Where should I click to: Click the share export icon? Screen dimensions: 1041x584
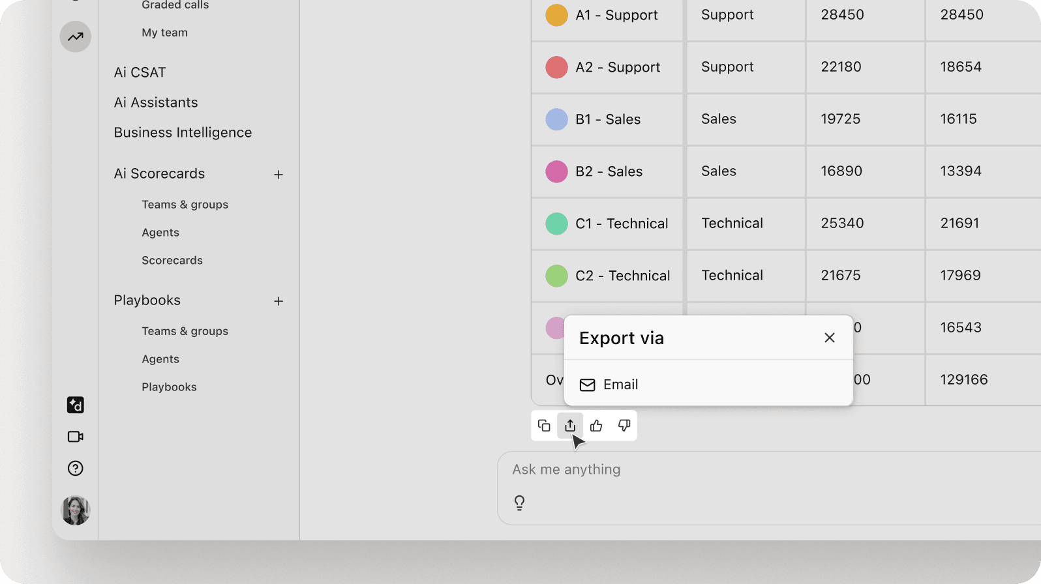coord(570,426)
